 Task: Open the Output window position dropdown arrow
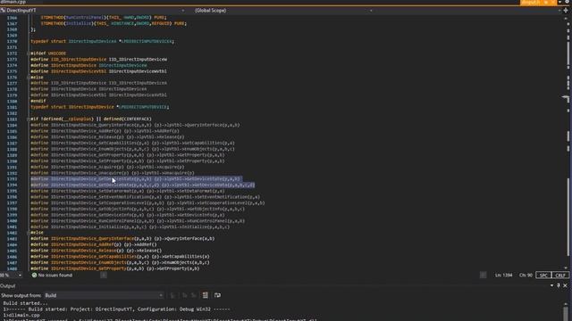pyautogui.click(x=552, y=285)
